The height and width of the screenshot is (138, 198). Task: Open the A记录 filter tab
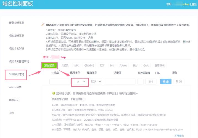[x=65, y=65]
